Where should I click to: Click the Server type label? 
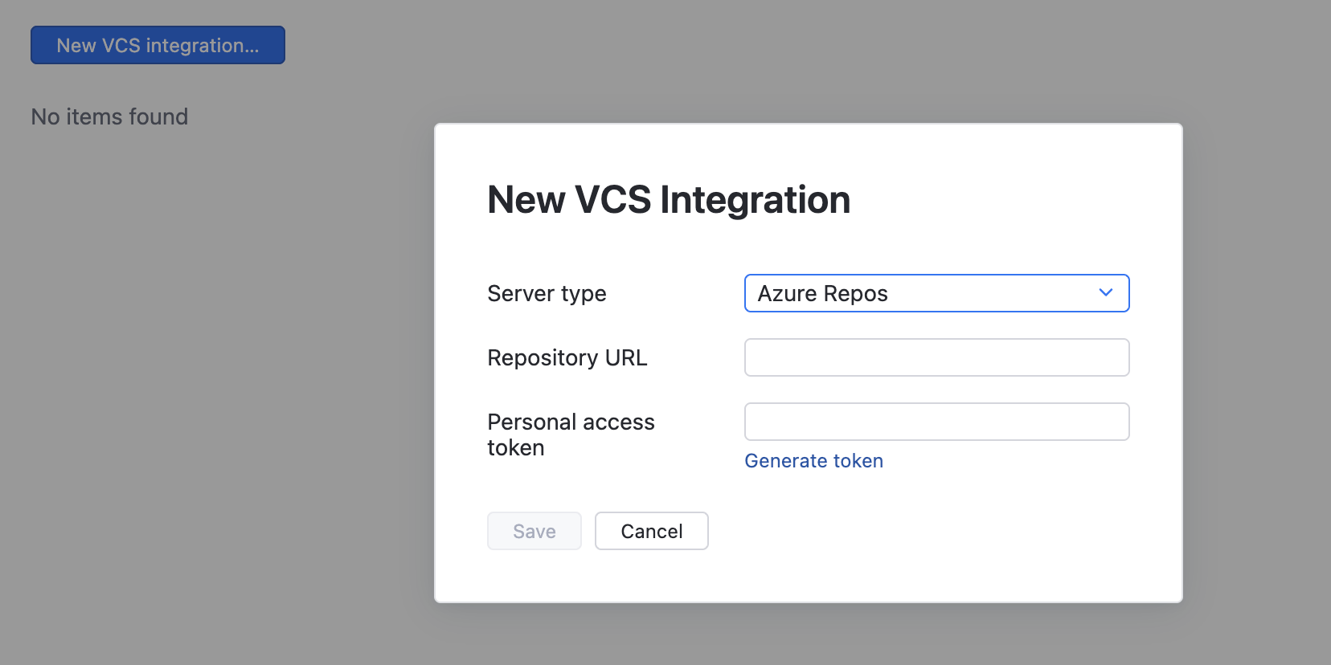pos(547,294)
